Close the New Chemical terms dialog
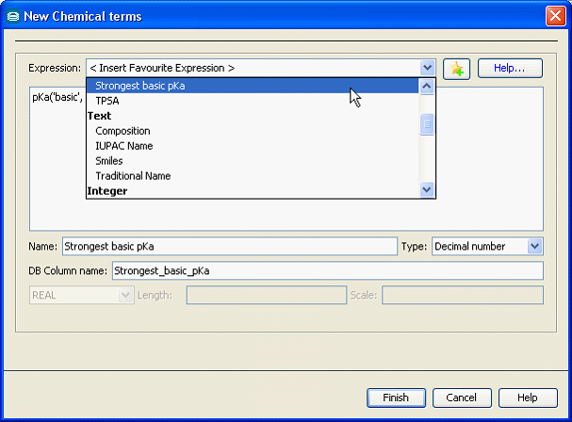Image resolution: width=572 pixels, height=422 pixels. pyautogui.click(x=555, y=16)
